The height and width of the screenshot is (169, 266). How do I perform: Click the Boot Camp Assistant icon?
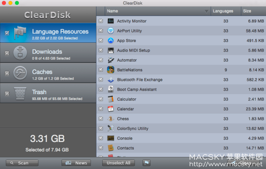[111, 89]
